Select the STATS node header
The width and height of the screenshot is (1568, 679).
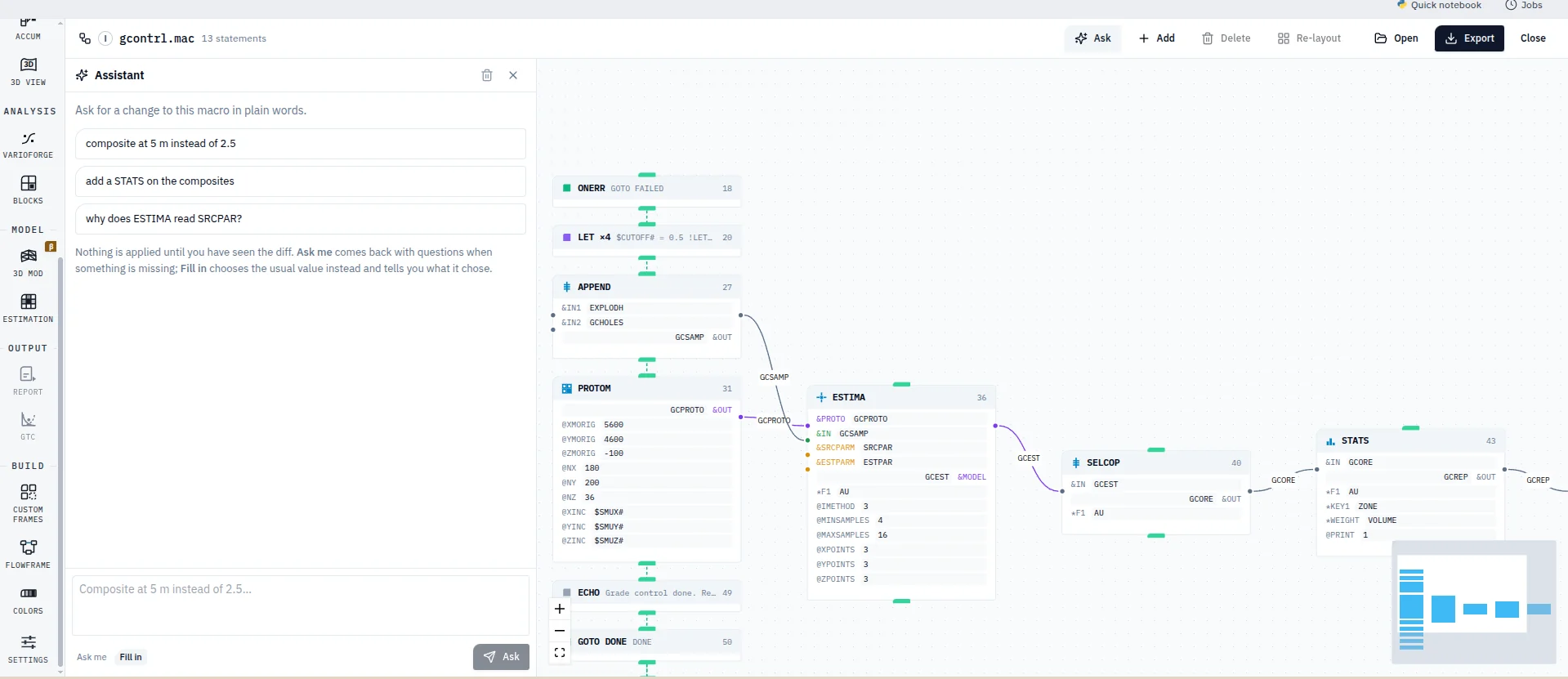click(x=1410, y=440)
